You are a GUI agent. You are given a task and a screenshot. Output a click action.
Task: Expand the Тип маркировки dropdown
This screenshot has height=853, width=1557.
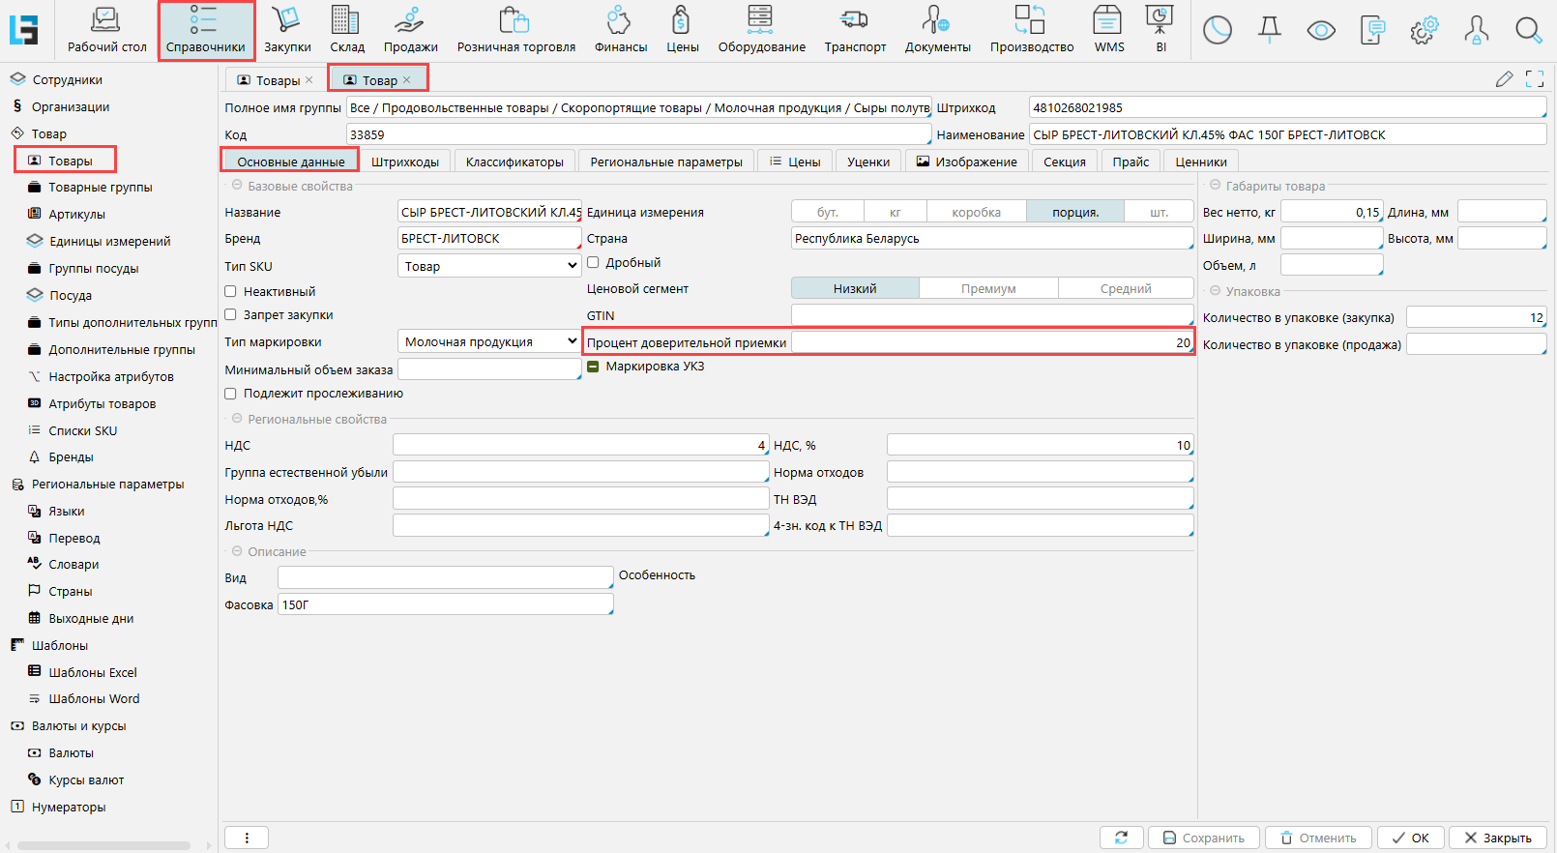[x=488, y=341]
